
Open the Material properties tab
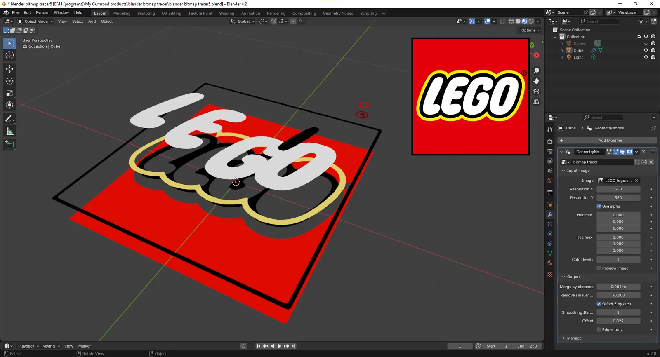point(550,263)
